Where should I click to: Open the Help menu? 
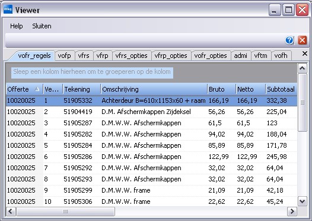click(17, 26)
